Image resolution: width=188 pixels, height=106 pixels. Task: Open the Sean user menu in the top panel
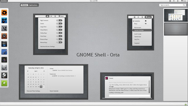(x=184, y=1)
